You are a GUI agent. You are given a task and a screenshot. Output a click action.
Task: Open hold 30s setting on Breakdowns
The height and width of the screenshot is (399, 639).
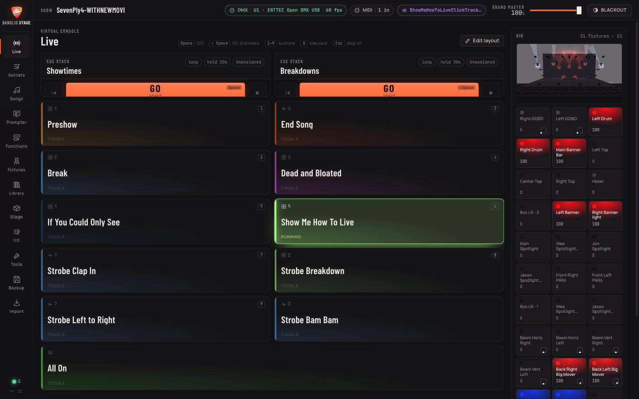[450, 62]
